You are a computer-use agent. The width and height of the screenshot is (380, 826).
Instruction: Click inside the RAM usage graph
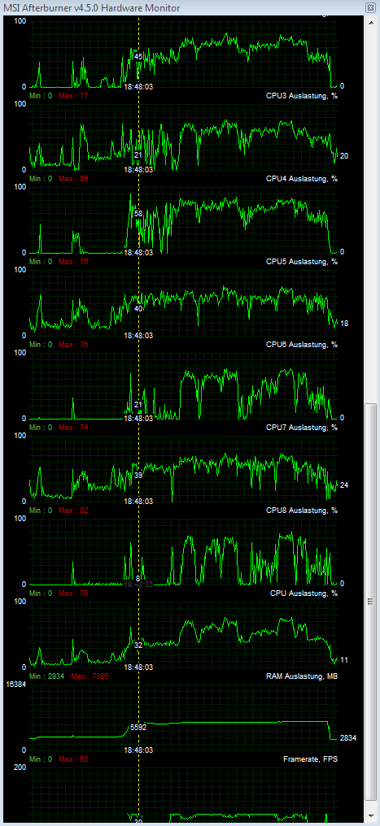tap(183, 718)
